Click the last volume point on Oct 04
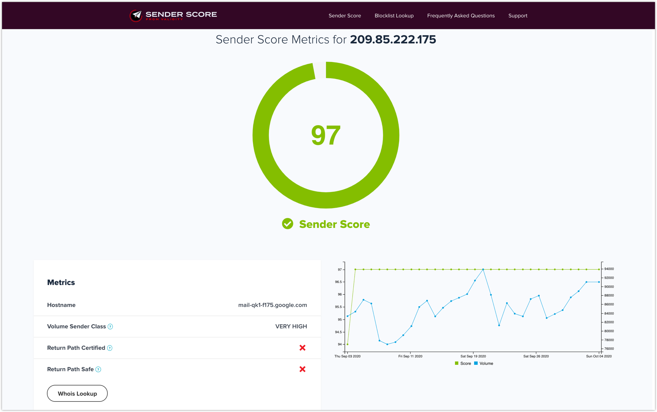 click(599, 282)
